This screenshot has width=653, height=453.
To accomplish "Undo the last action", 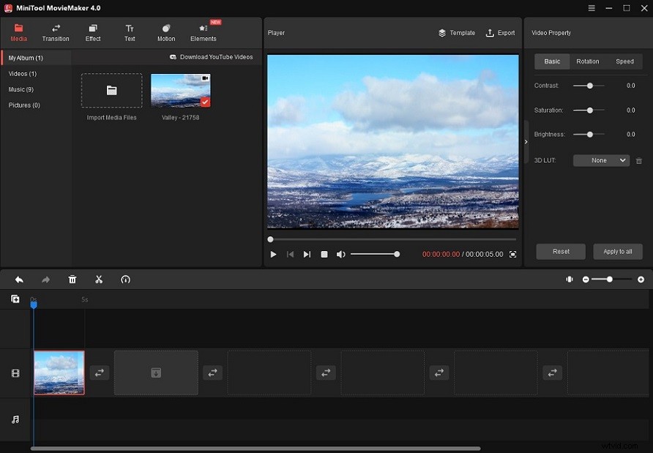I will [19, 279].
